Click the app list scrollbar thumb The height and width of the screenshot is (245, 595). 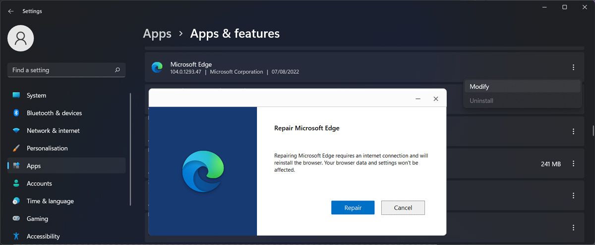[593, 131]
